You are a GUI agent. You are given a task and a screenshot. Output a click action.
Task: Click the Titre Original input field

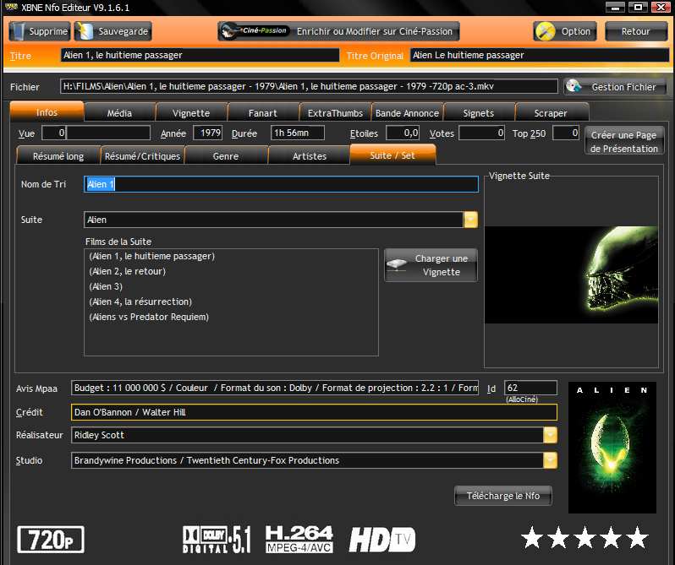(540, 55)
